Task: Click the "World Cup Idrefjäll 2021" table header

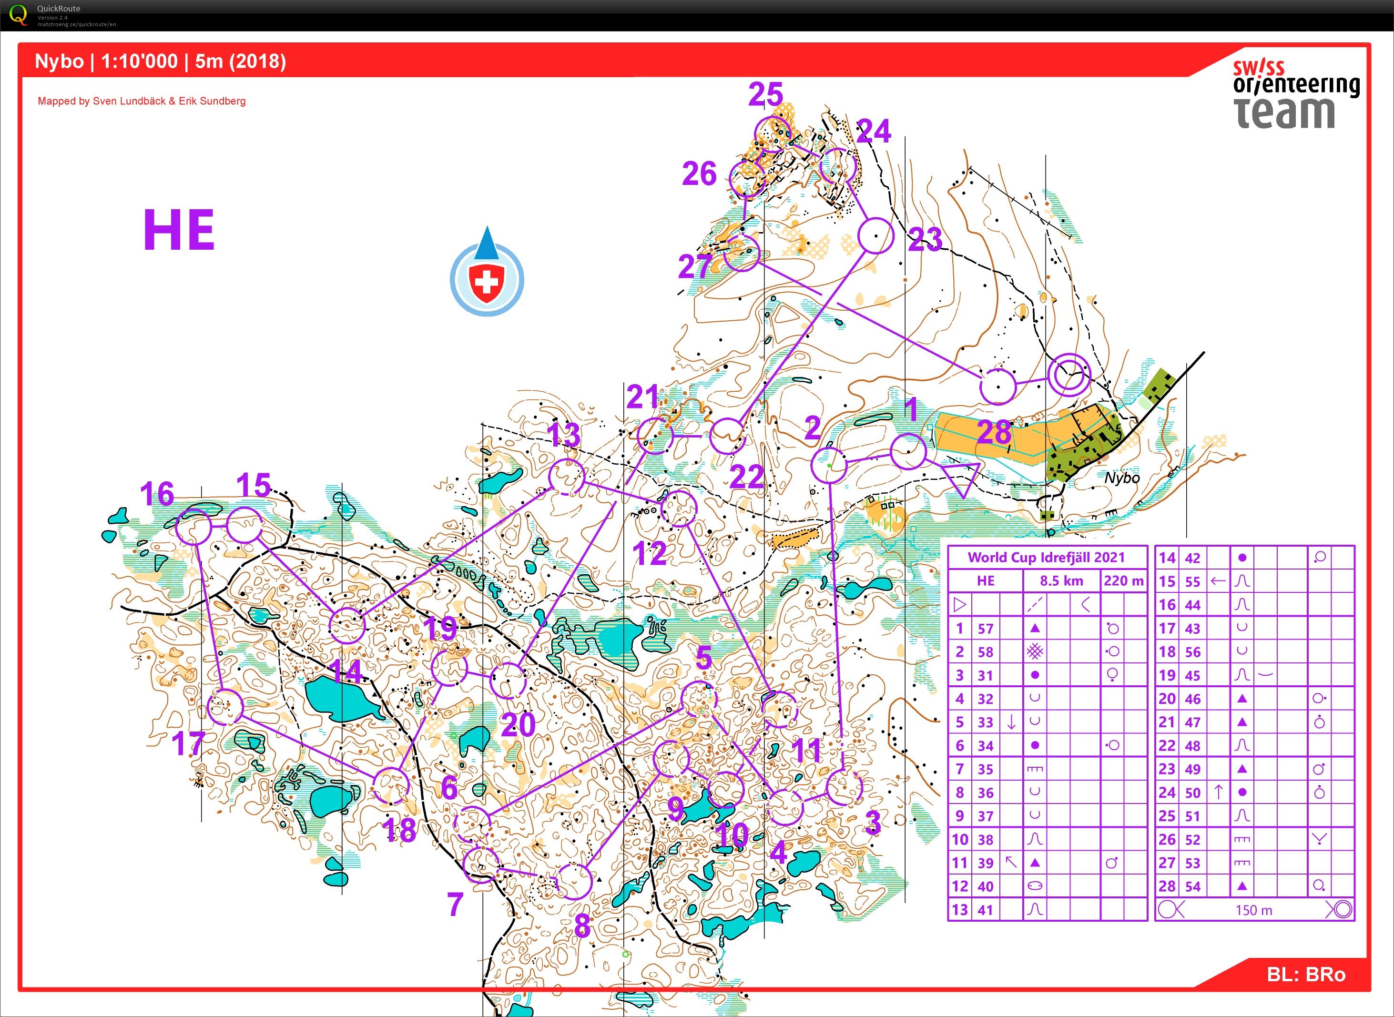Action: click(x=1047, y=557)
